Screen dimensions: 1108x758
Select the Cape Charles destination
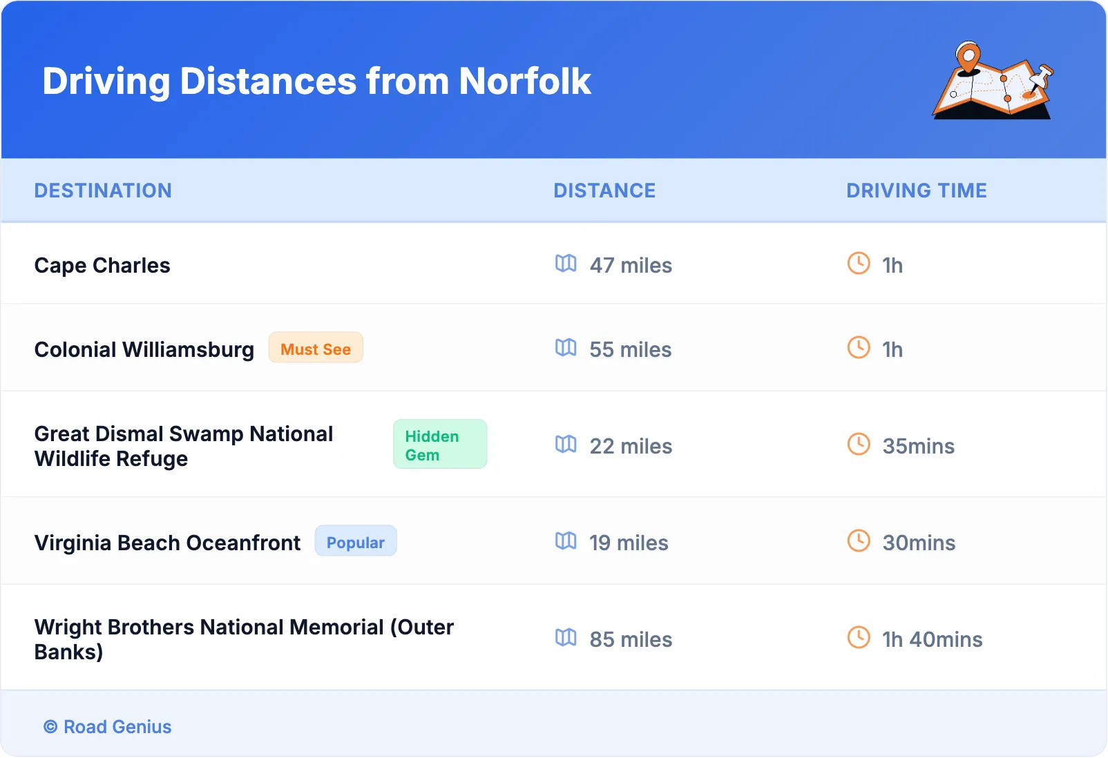(102, 266)
